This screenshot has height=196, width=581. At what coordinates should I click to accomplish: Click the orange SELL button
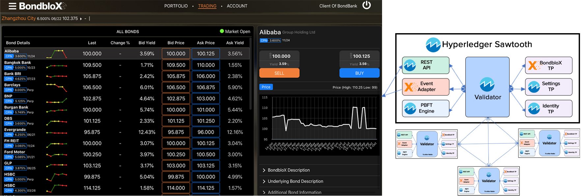[x=279, y=73]
